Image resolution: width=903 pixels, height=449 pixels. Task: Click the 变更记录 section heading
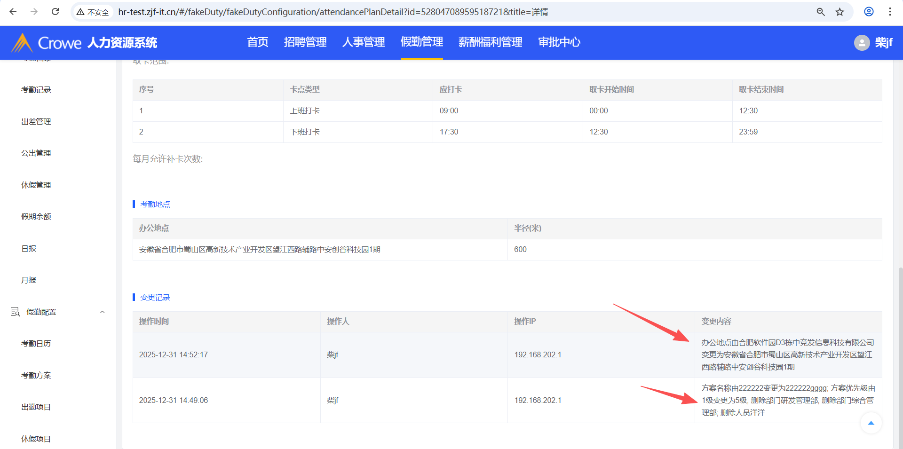pos(155,297)
